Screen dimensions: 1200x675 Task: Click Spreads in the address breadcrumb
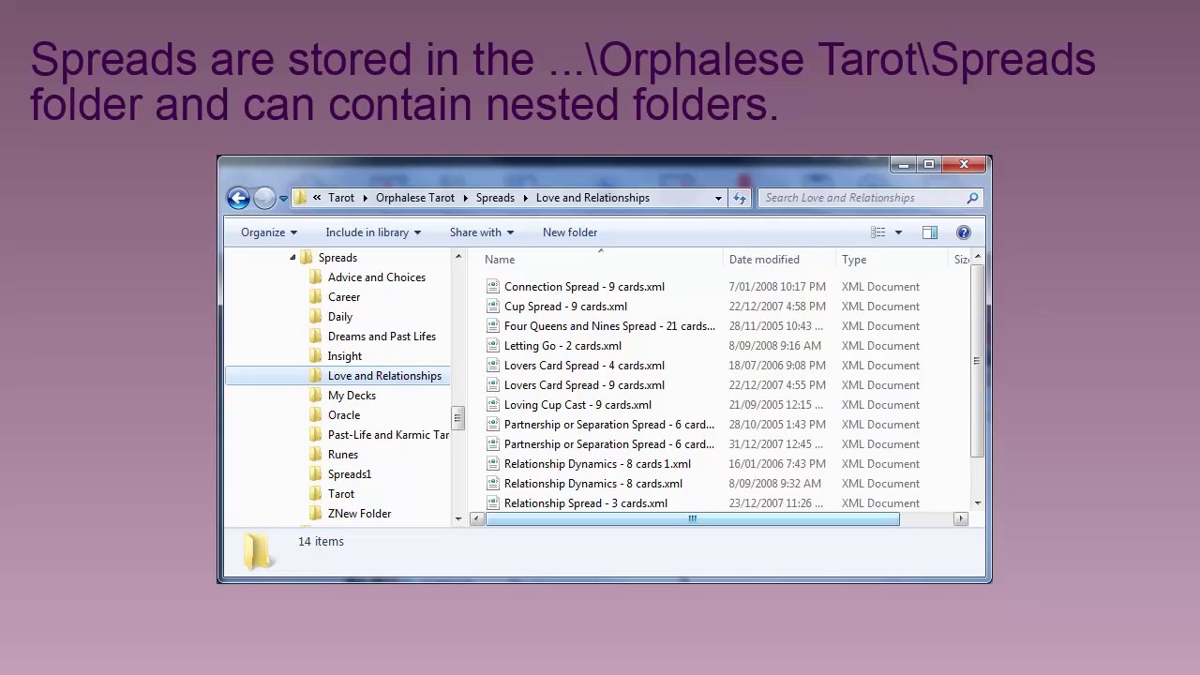click(495, 198)
